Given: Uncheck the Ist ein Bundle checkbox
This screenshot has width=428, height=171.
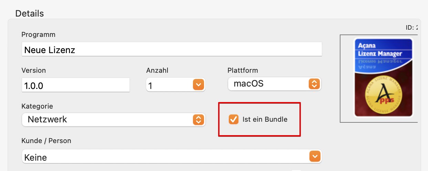Looking at the screenshot, I should (x=234, y=120).
